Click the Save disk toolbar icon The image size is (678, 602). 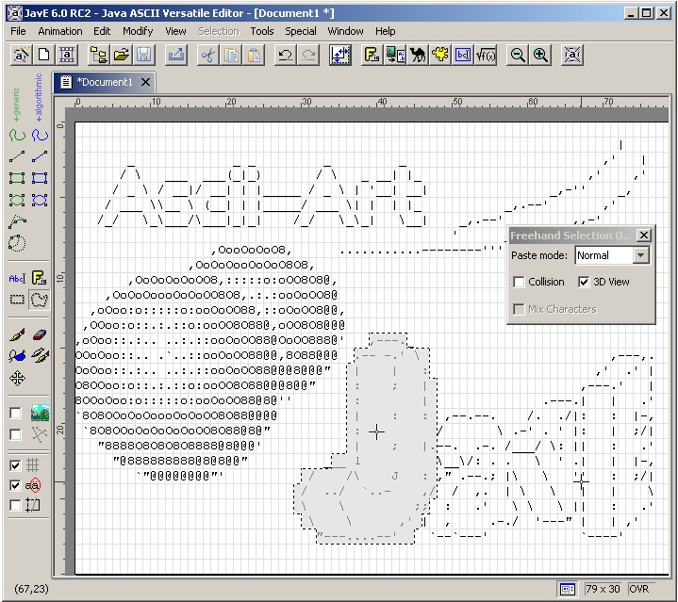pos(144,55)
